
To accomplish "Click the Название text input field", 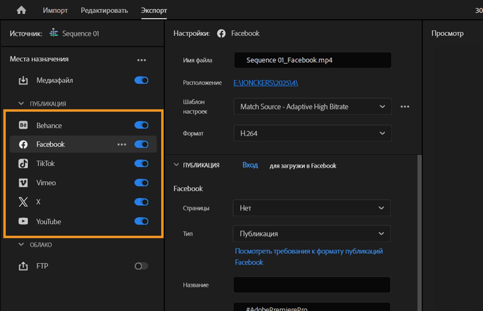I will [x=312, y=285].
